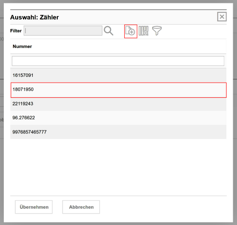
Task: Close the Auswahl: Zähler dialog
Action: tap(222, 17)
